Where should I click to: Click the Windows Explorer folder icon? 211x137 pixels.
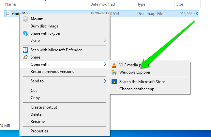coord(114,72)
